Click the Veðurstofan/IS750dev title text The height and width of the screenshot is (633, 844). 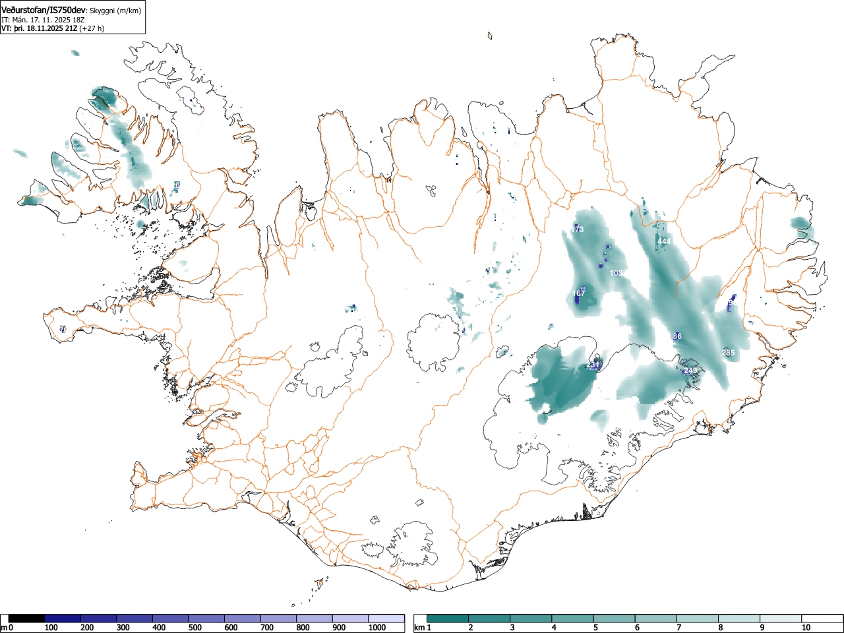44,10
